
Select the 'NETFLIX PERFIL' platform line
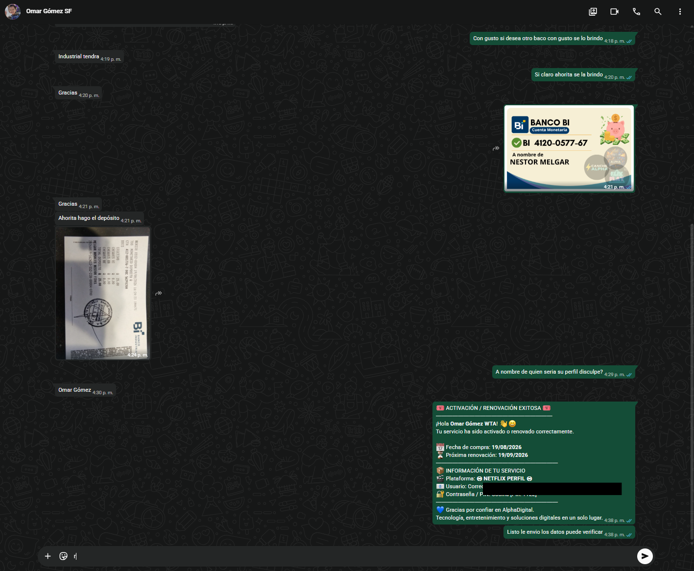point(484,478)
